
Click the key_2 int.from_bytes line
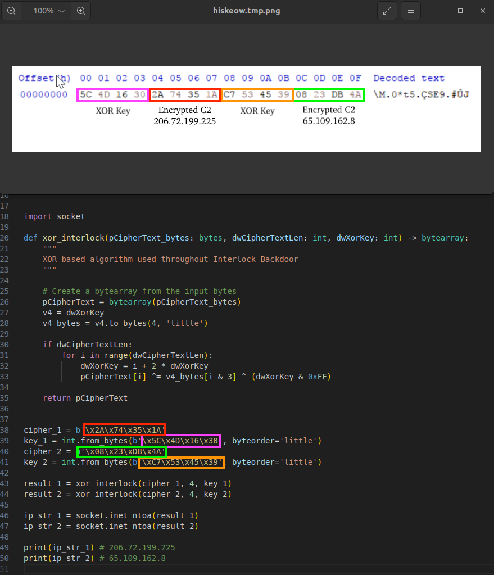point(173,462)
